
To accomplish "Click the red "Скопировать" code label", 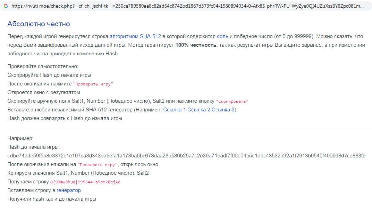I will pyautogui.click(x=232, y=101).
